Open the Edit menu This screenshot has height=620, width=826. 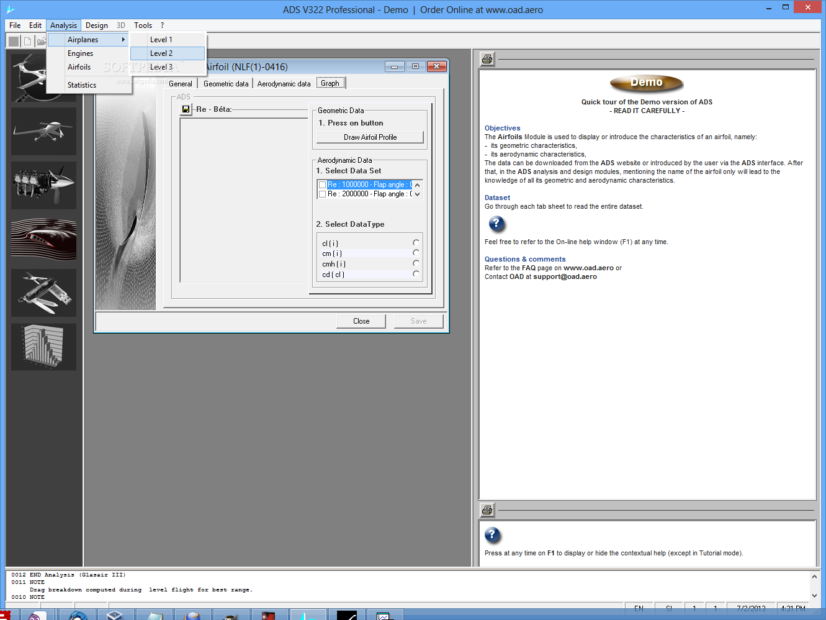pyautogui.click(x=35, y=25)
